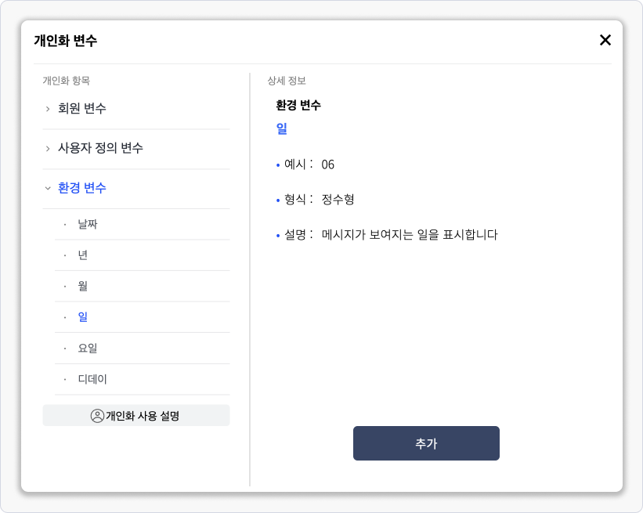This screenshot has width=643, height=513.
Task: Expand the 사용자 정의 변수 chevron
Action: tap(48, 149)
